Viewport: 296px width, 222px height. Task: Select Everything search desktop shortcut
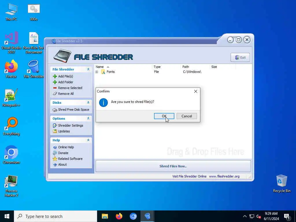pyautogui.click(x=11, y=126)
